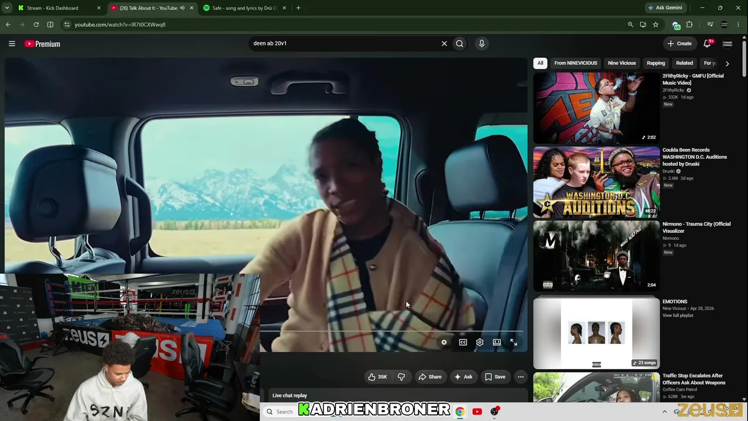
Task: Dislike the video
Action: tap(401, 377)
